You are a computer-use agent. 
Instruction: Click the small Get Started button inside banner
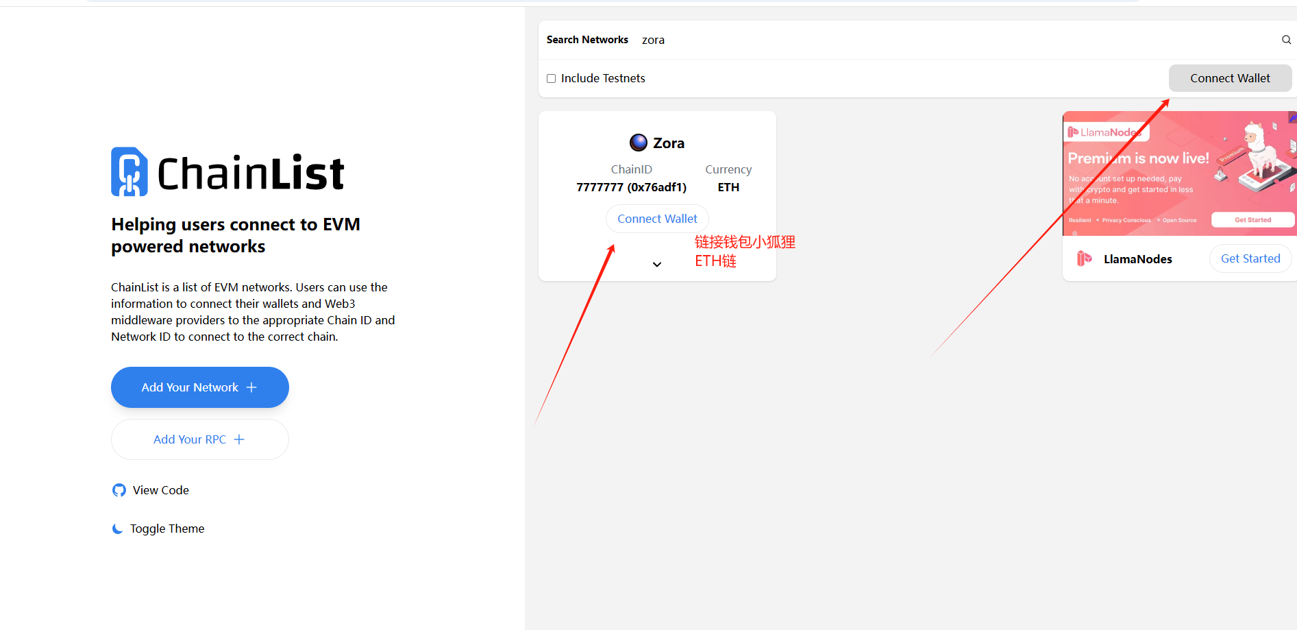[1252, 220]
